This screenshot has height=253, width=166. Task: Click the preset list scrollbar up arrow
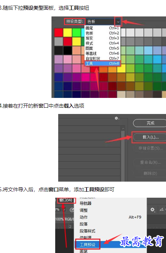pyautogui.click(x=123, y=129)
